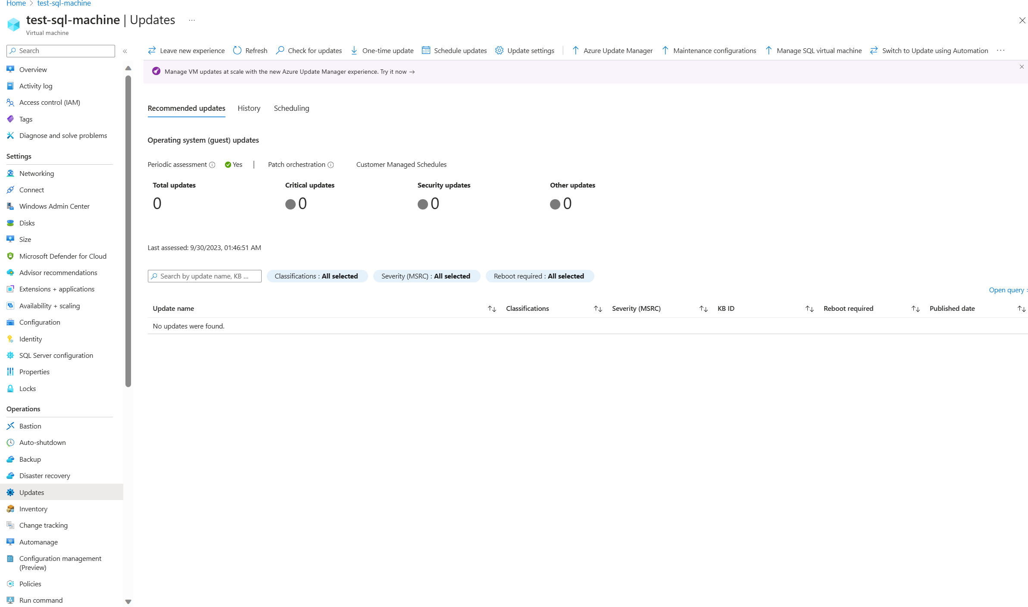The height and width of the screenshot is (607, 1028).
Task: Select the Severity MSRC filter dropdown
Action: (x=426, y=275)
